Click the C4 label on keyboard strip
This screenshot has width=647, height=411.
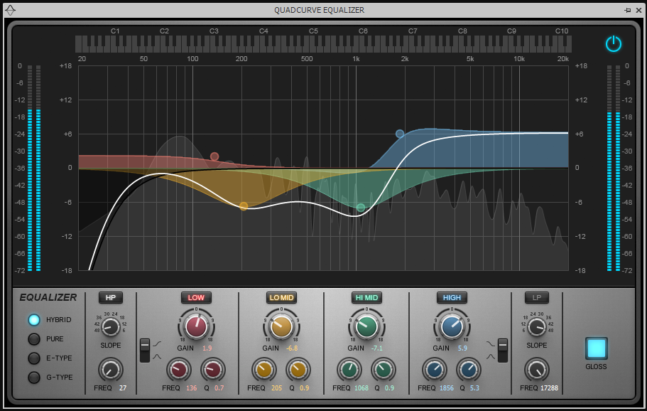tap(263, 31)
